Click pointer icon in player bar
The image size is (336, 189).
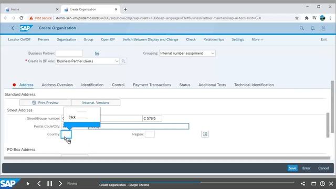pos(28,184)
